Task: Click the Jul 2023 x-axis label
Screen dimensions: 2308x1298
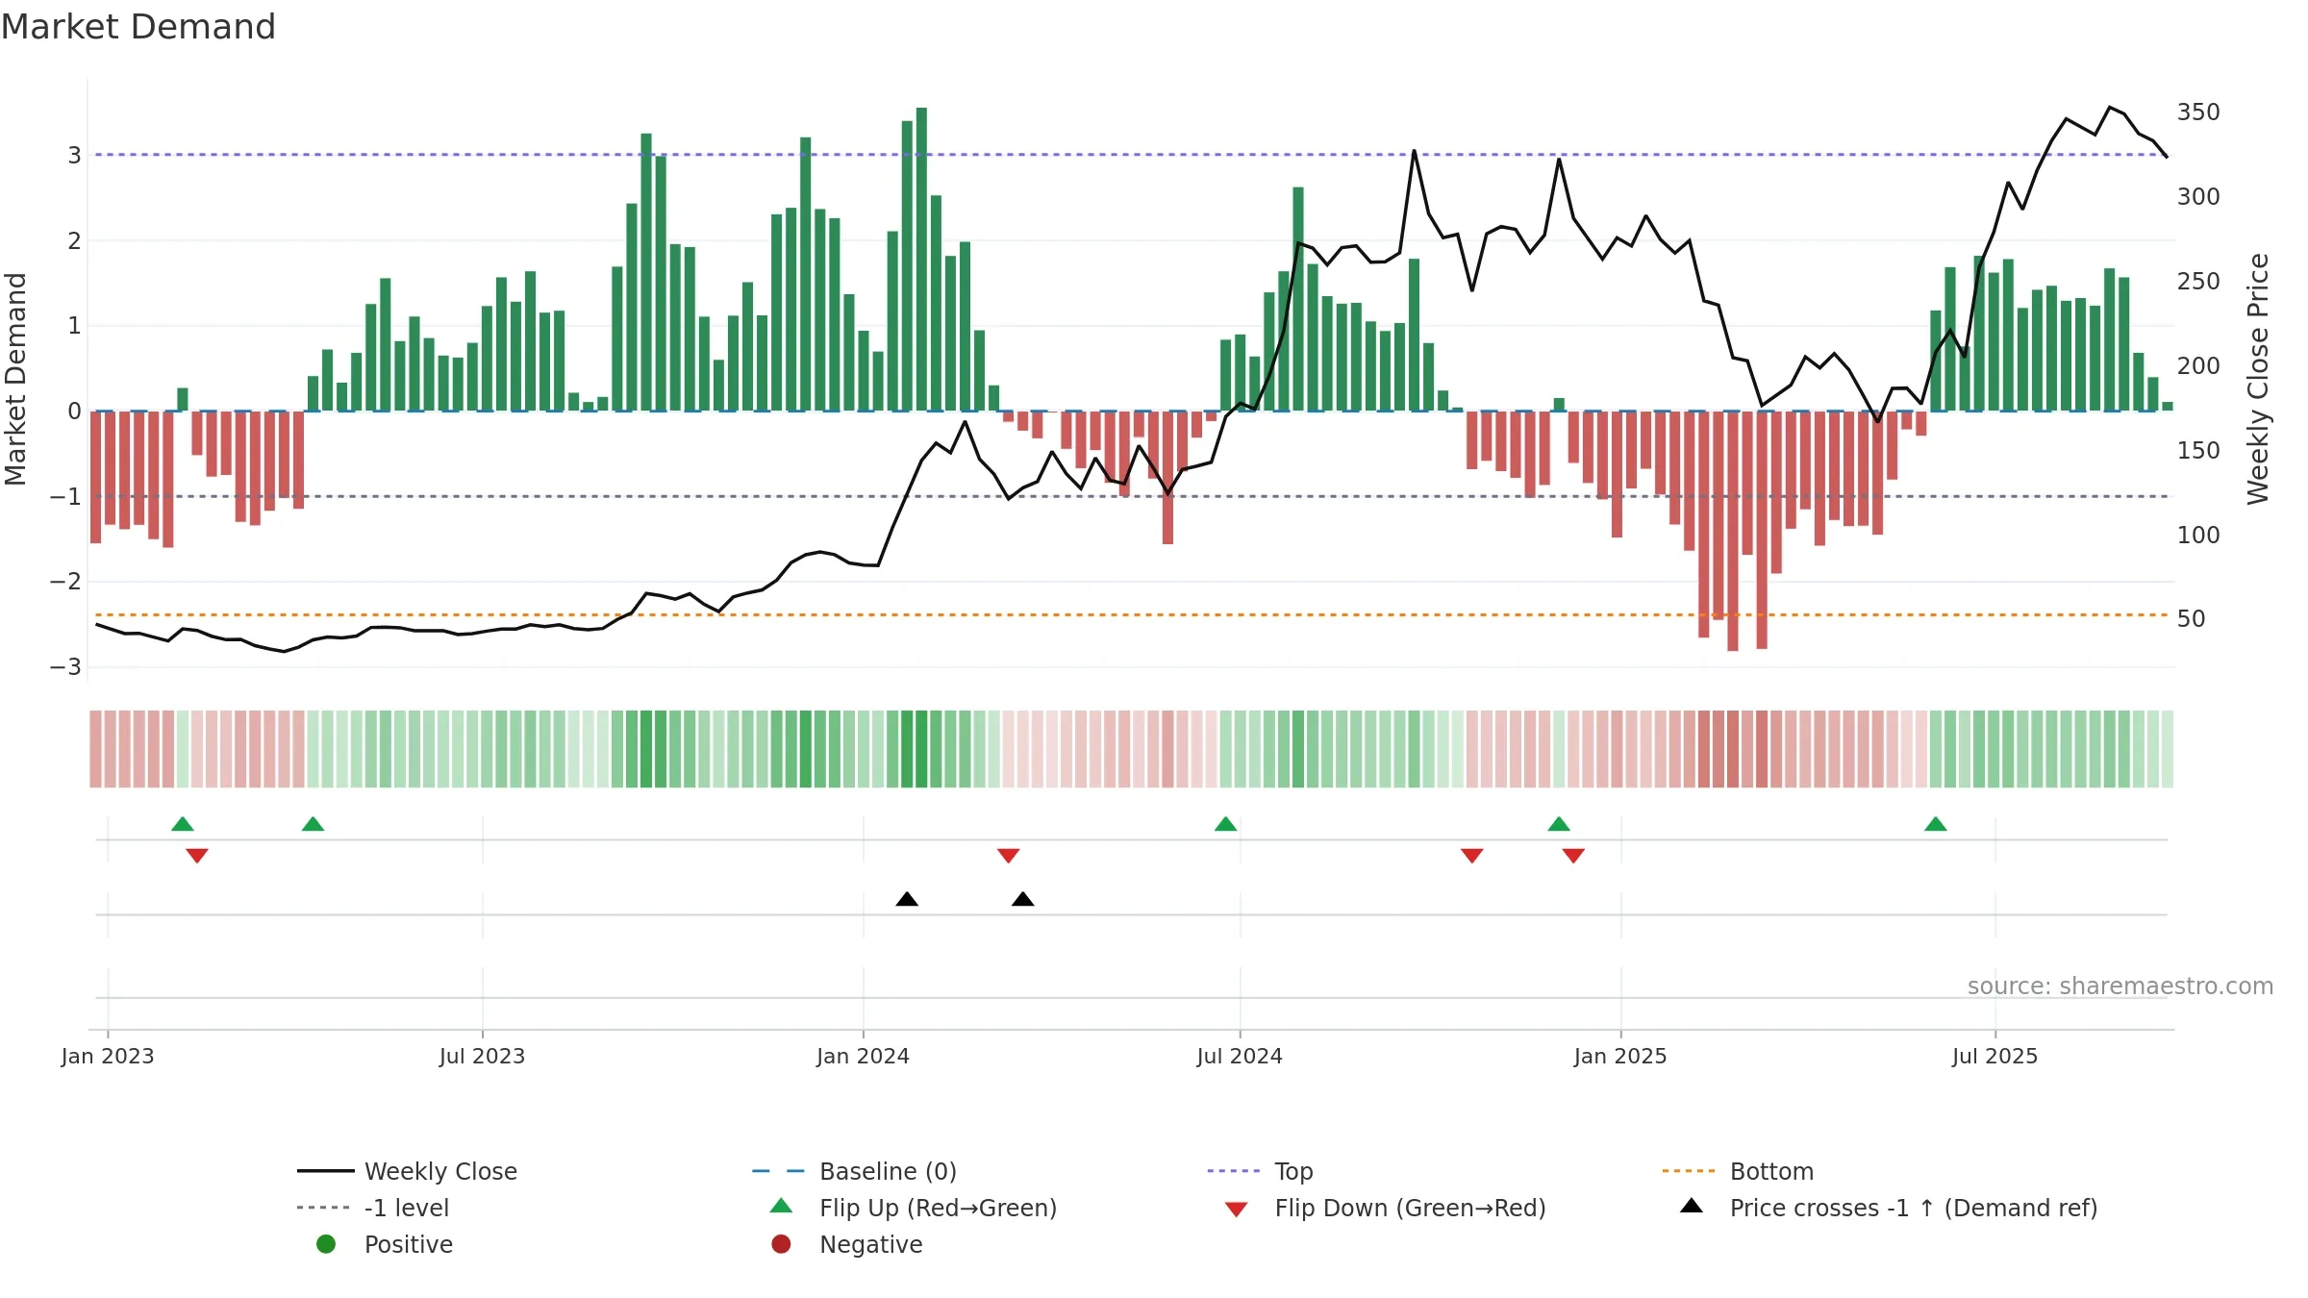Action: (x=483, y=1057)
